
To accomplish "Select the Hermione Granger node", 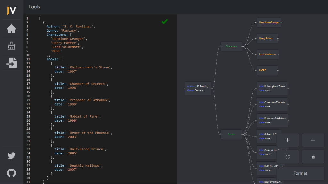I will pos(269,22).
